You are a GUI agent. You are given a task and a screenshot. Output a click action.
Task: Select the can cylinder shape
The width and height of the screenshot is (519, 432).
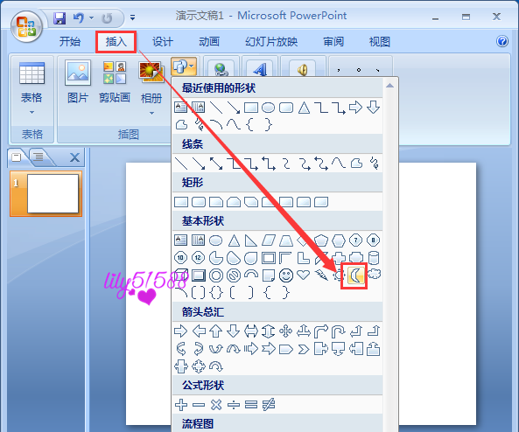[x=374, y=258]
